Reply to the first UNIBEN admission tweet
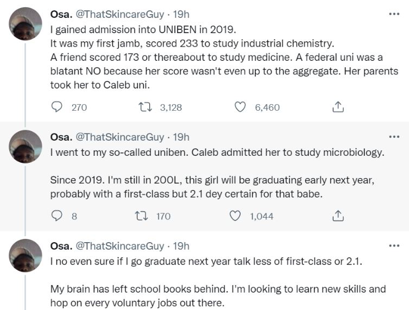The width and height of the screenshot is (409, 310). pyautogui.click(x=57, y=107)
